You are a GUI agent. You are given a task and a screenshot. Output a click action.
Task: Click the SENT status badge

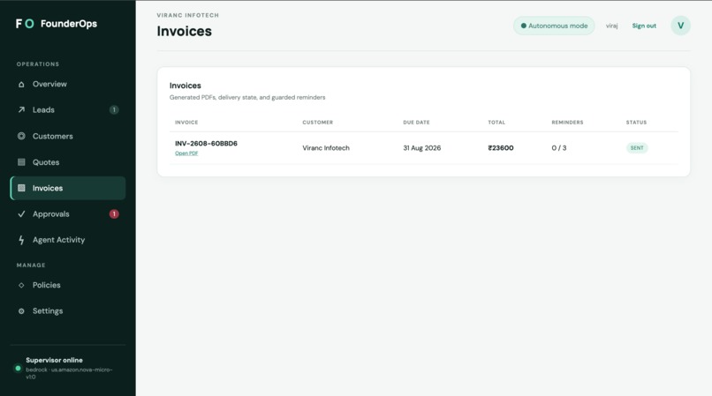pos(637,148)
